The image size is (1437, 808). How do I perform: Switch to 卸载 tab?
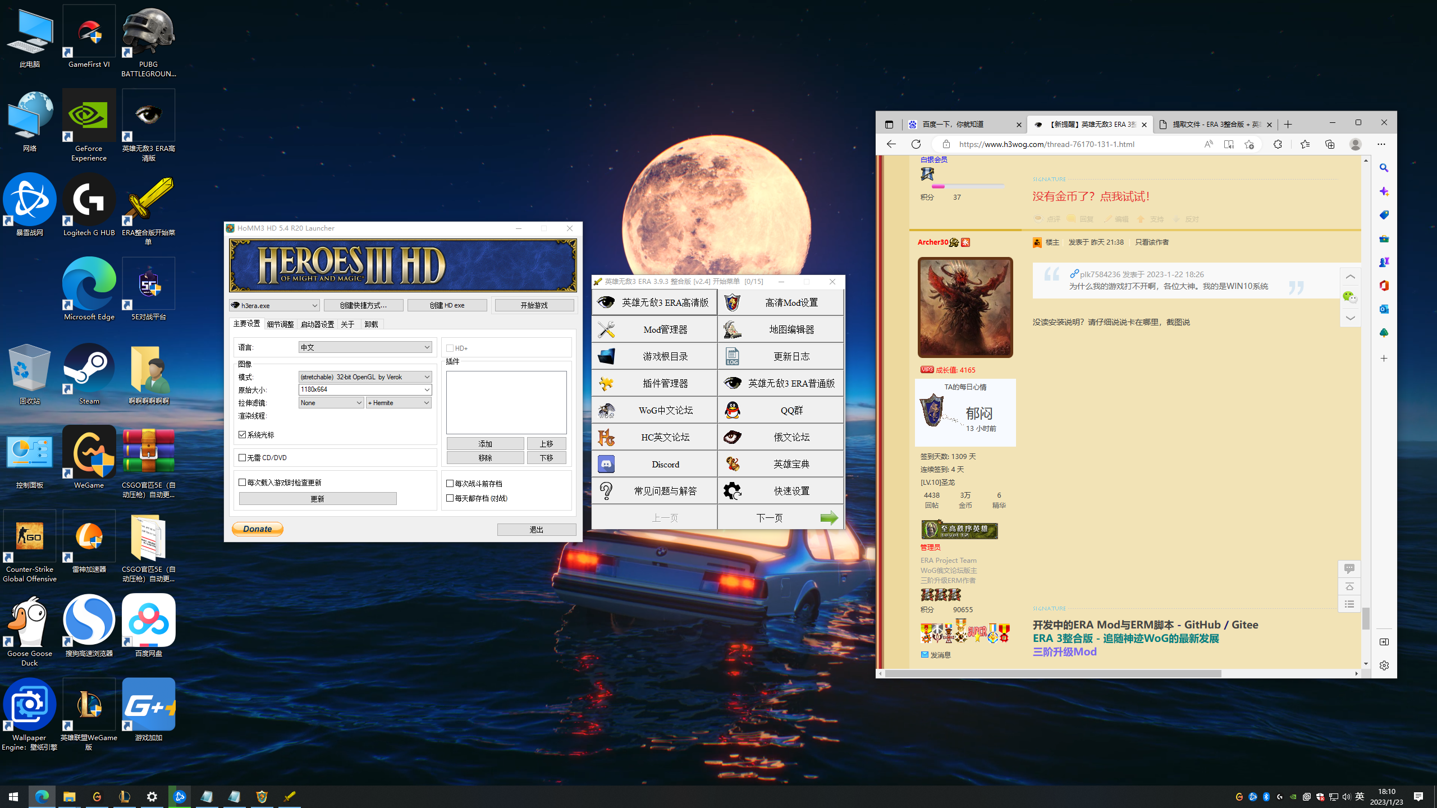(371, 324)
